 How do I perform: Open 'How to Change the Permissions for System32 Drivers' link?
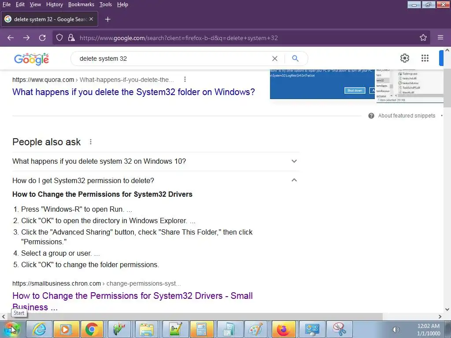pos(133,301)
